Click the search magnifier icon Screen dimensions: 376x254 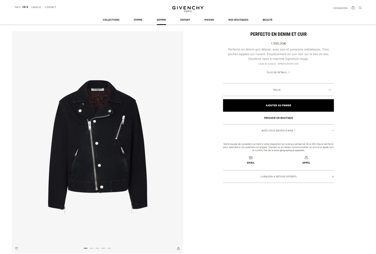coord(360,8)
